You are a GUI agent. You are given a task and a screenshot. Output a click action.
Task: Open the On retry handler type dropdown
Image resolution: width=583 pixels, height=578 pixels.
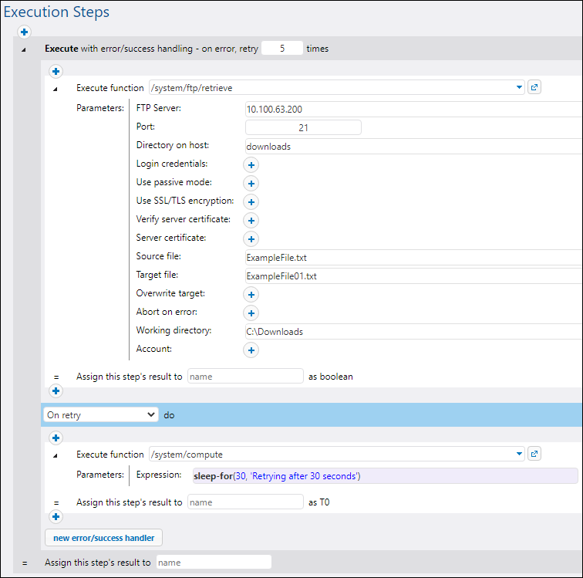[100, 414]
